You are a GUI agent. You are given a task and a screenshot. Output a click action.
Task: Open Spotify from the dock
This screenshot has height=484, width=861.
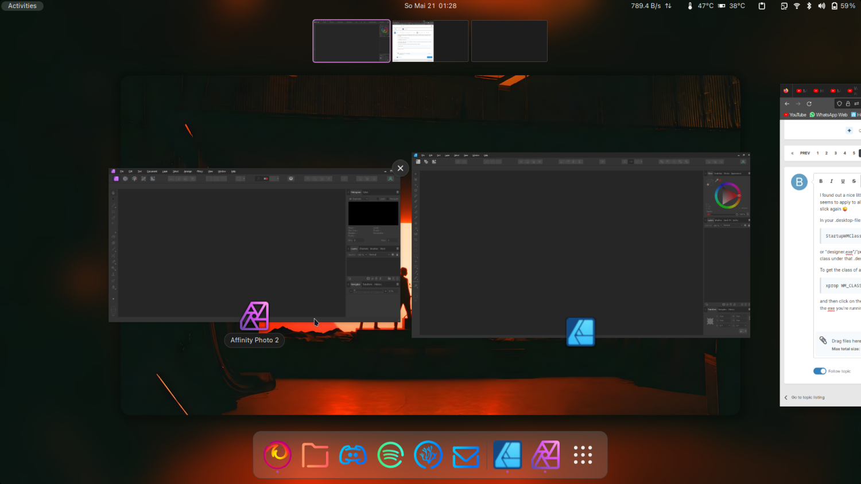pyautogui.click(x=390, y=455)
